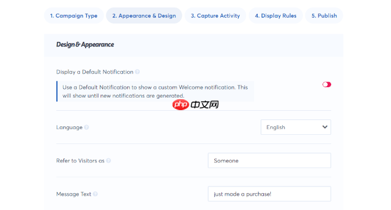Click the Message Text input field
The image size is (391, 210).
click(269, 194)
